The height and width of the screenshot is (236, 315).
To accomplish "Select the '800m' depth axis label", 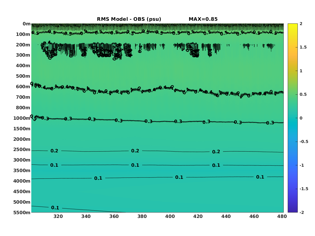I will pos(23,108).
